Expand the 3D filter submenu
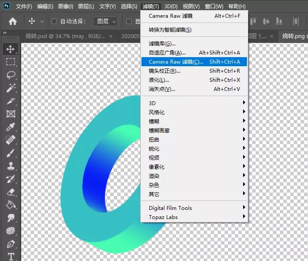The image size is (308, 261). [194, 103]
